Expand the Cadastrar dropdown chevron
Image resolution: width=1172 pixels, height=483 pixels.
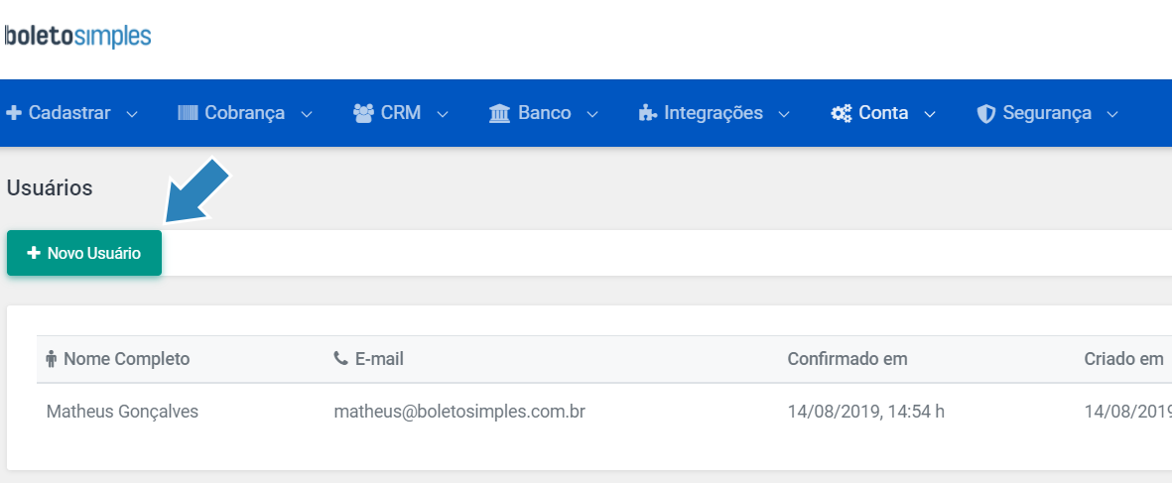(x=132, y=114)
